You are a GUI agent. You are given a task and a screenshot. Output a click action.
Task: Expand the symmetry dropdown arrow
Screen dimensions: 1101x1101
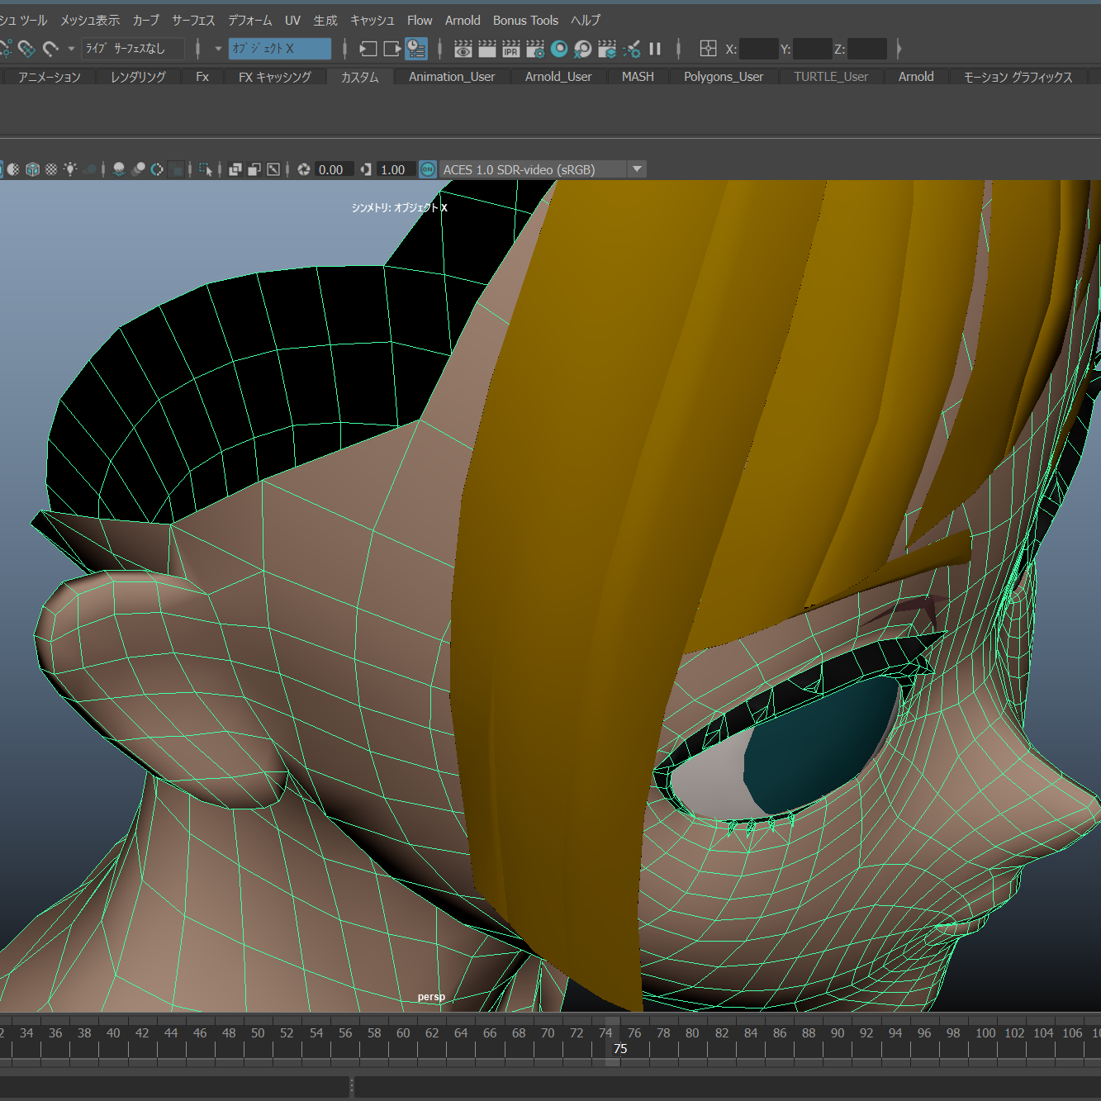coord(218,49)
